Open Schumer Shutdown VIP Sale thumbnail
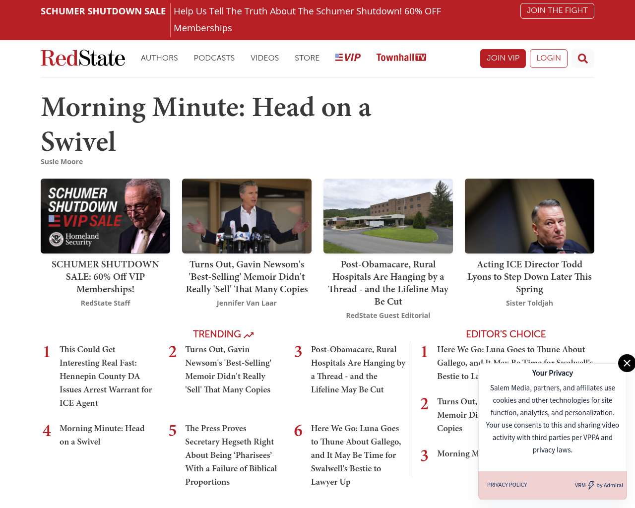The height and width of the screenshot is (508, 635). [x=105, y=216]
